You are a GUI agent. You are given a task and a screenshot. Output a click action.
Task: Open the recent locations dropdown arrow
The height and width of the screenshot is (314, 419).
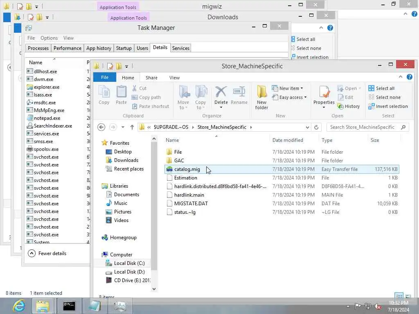pos(123,127)
